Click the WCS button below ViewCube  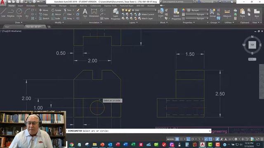252,59
